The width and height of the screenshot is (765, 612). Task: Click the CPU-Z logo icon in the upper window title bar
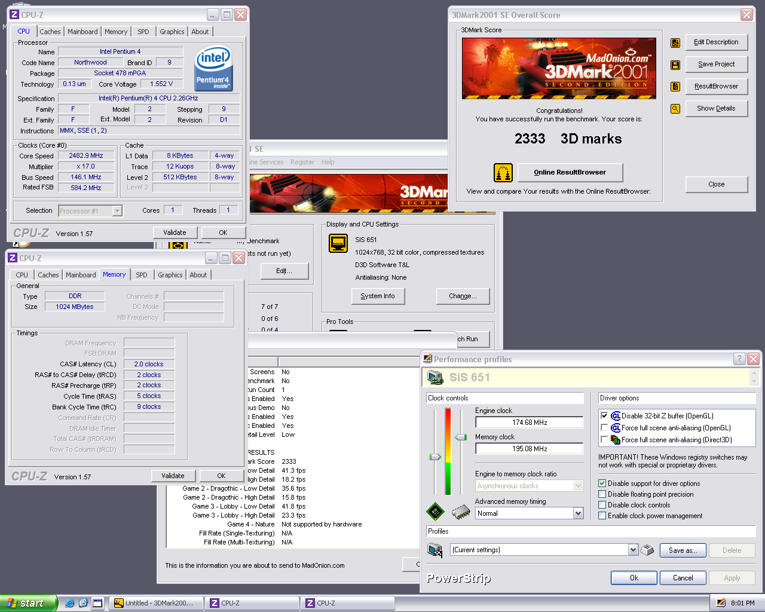pos(15,14)
